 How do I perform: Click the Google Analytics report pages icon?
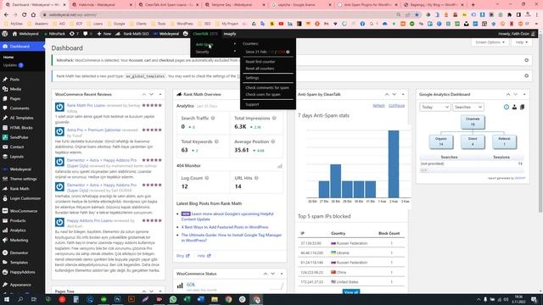[x=523, y=107]
